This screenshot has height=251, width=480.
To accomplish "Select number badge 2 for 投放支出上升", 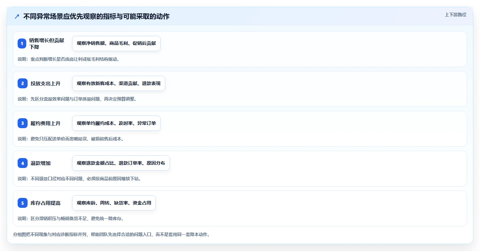I will click(x=23, y=83).
